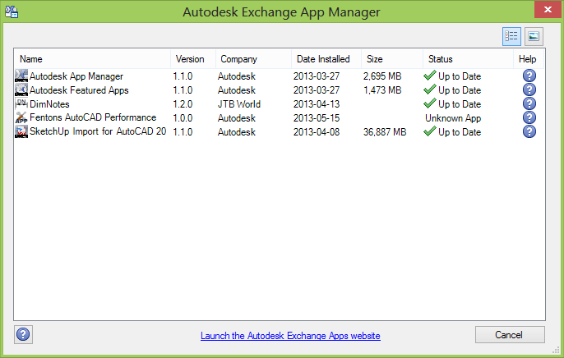Click the resize grip at window corner

556,350
